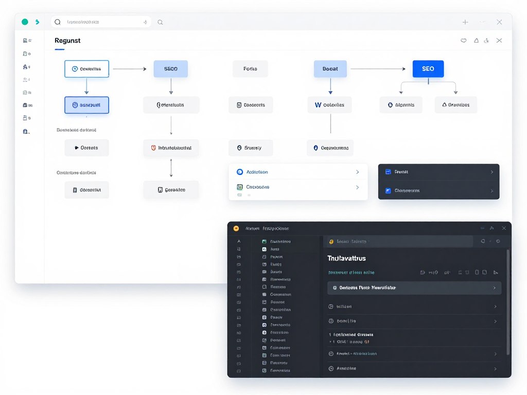Viewport: 527px width, 395px height.
Task: Select the Forio flow node
Action: (251, 69)
